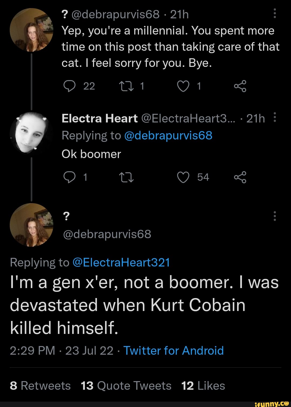Retweet the 'Ok boomer' reply

(x=127, y=177)
